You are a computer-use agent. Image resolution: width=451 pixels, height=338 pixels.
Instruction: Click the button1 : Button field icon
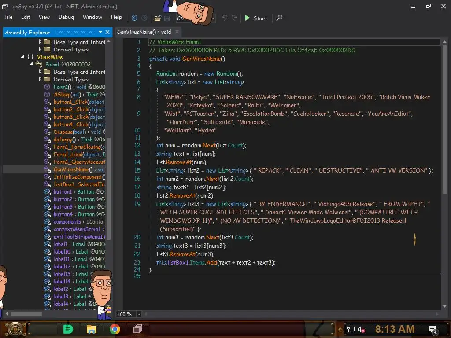tap(47, 192)
